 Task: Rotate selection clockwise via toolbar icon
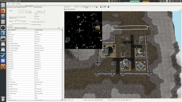(92, 7)
